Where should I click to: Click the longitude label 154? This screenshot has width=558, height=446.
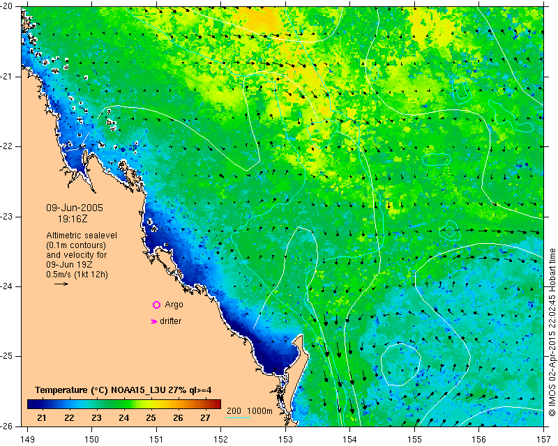(350, 440)
